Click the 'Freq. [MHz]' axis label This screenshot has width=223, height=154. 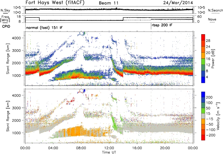coord(5,19)
